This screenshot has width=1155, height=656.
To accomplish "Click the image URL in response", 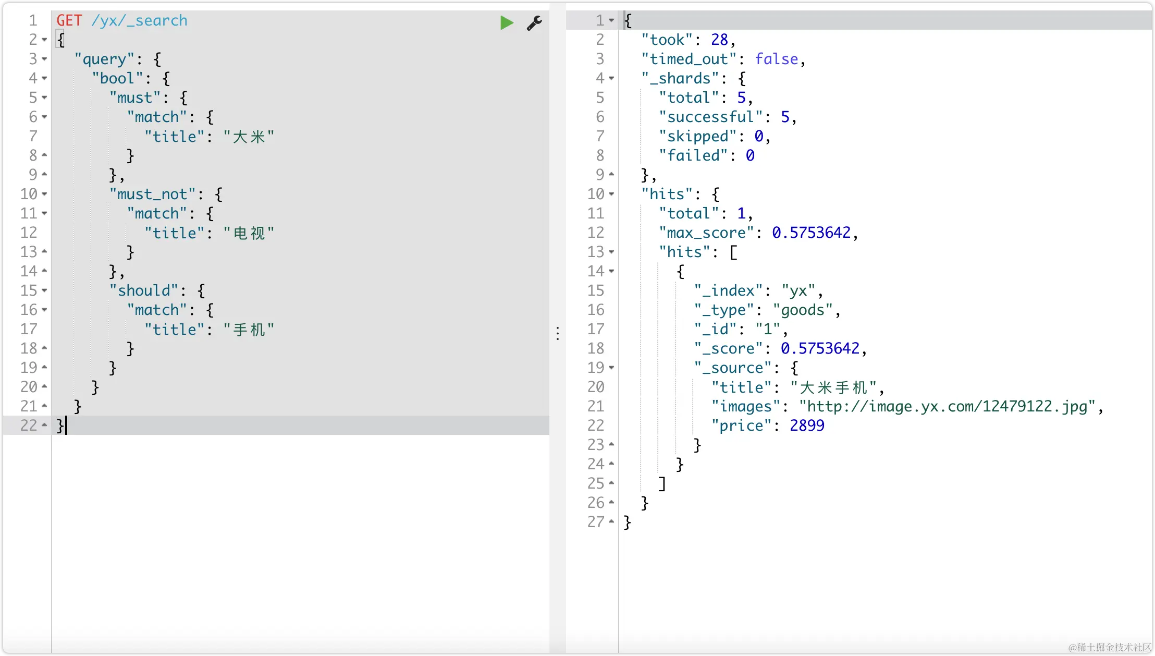I will click(947, 406).
